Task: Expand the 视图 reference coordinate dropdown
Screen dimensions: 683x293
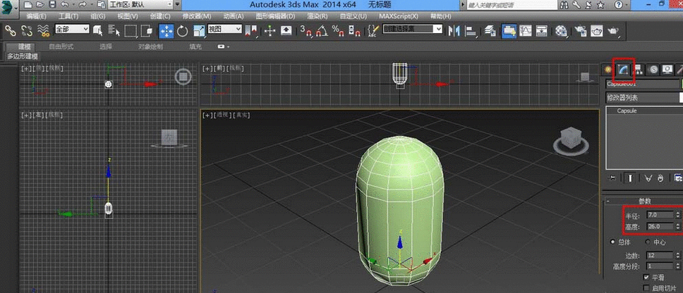Action: pos(224,30)
